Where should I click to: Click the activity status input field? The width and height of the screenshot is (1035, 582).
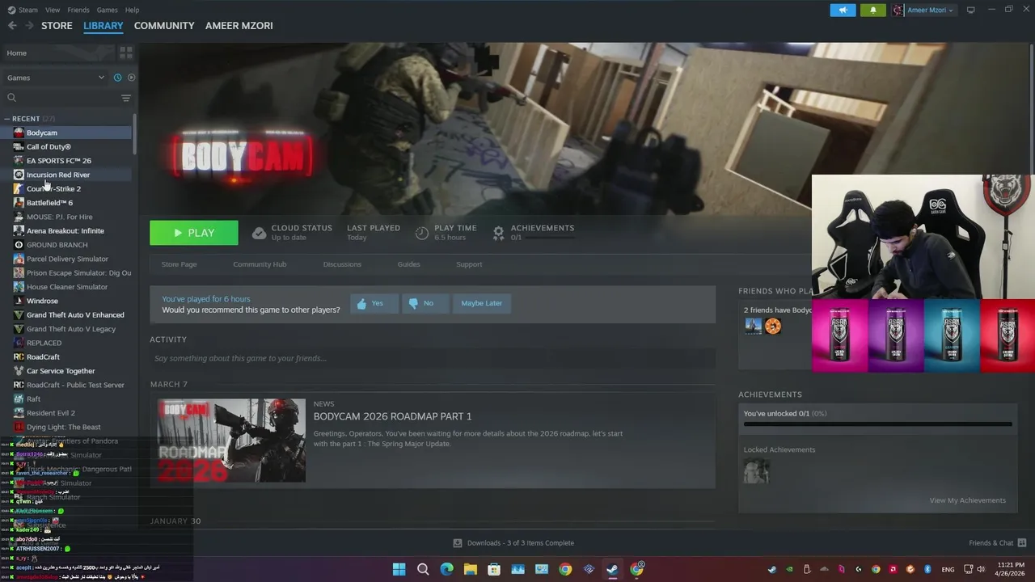433,358
